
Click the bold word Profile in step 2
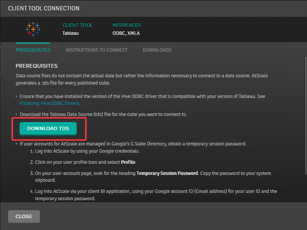click(128, 162)
